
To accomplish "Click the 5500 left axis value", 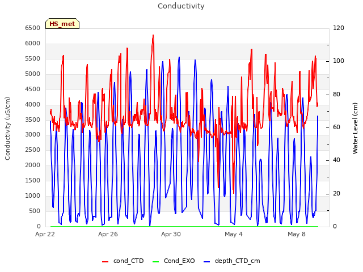I will click(x=33, y=58).
